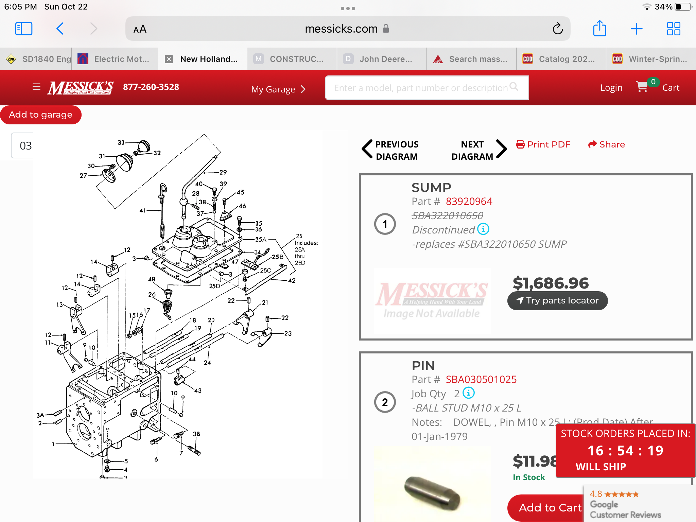Toggle the Safari sidebar icon
Viewport: 696px width, 522px height.
24,29
